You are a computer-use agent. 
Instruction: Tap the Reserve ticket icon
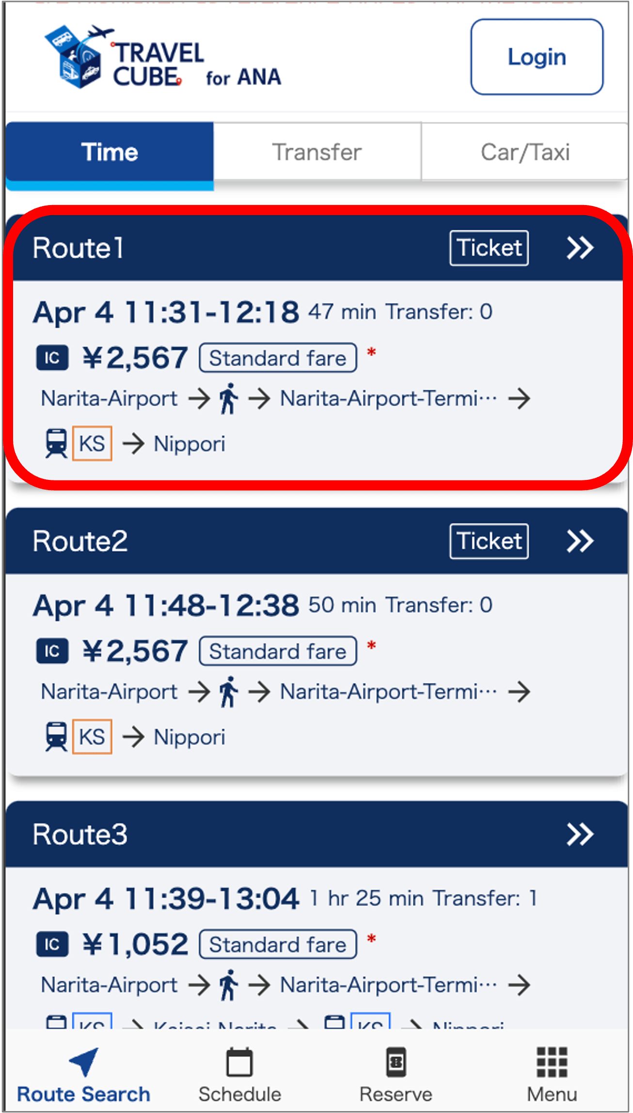396,1063
